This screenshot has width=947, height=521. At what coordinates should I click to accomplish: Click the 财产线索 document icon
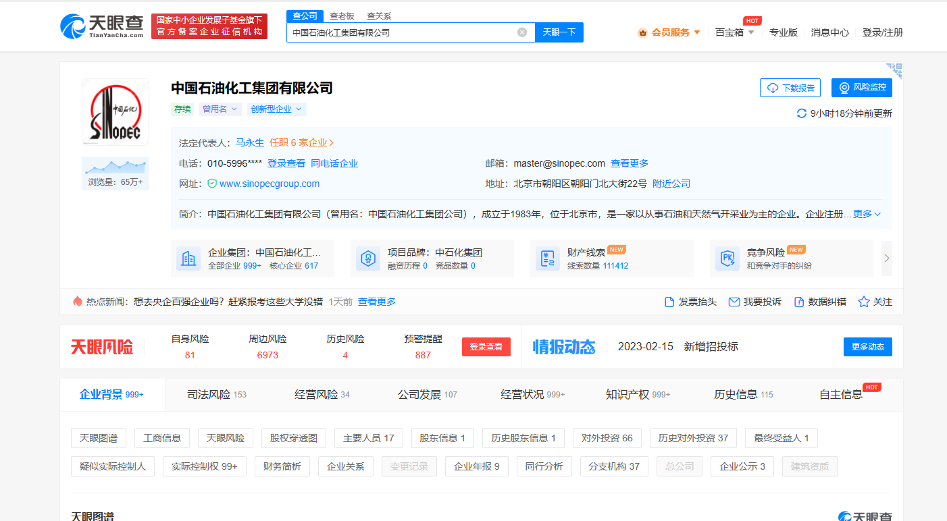point(548,258)
